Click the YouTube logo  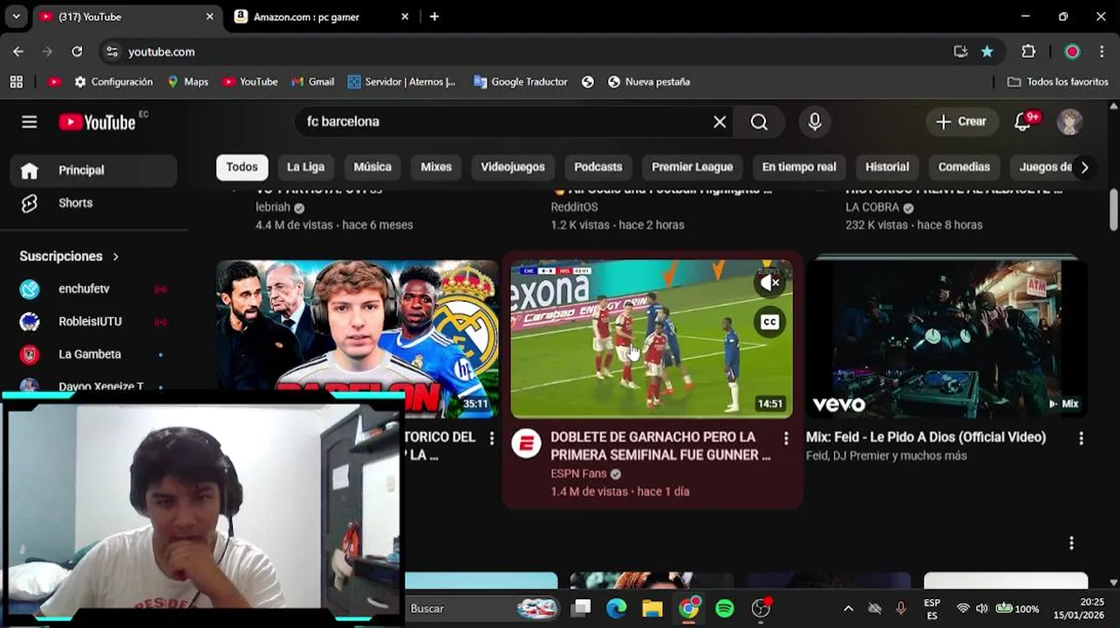coord(98,122)
